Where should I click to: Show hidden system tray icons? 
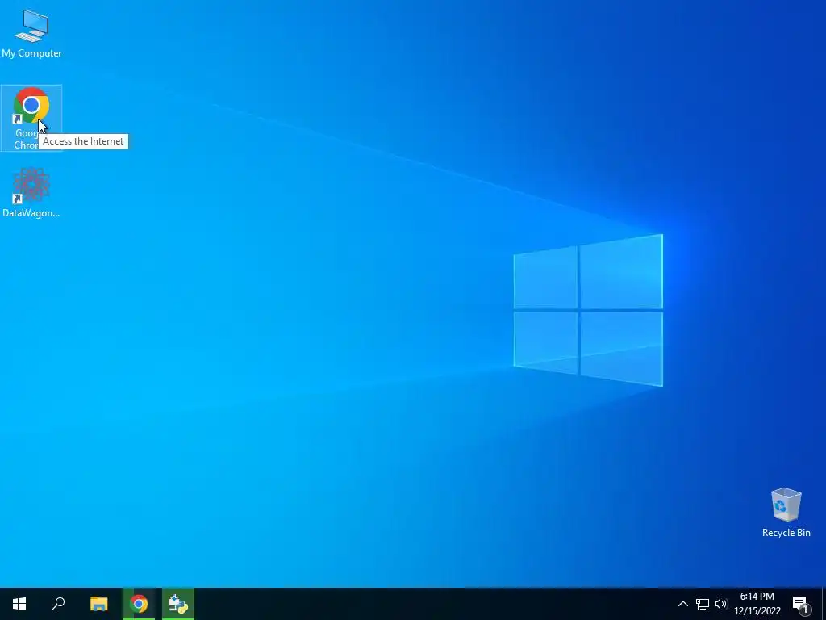click(682, 604)
